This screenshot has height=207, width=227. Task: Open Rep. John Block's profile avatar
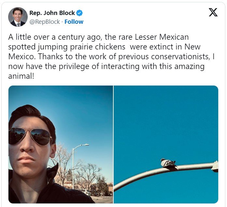[x=18, y=17]
